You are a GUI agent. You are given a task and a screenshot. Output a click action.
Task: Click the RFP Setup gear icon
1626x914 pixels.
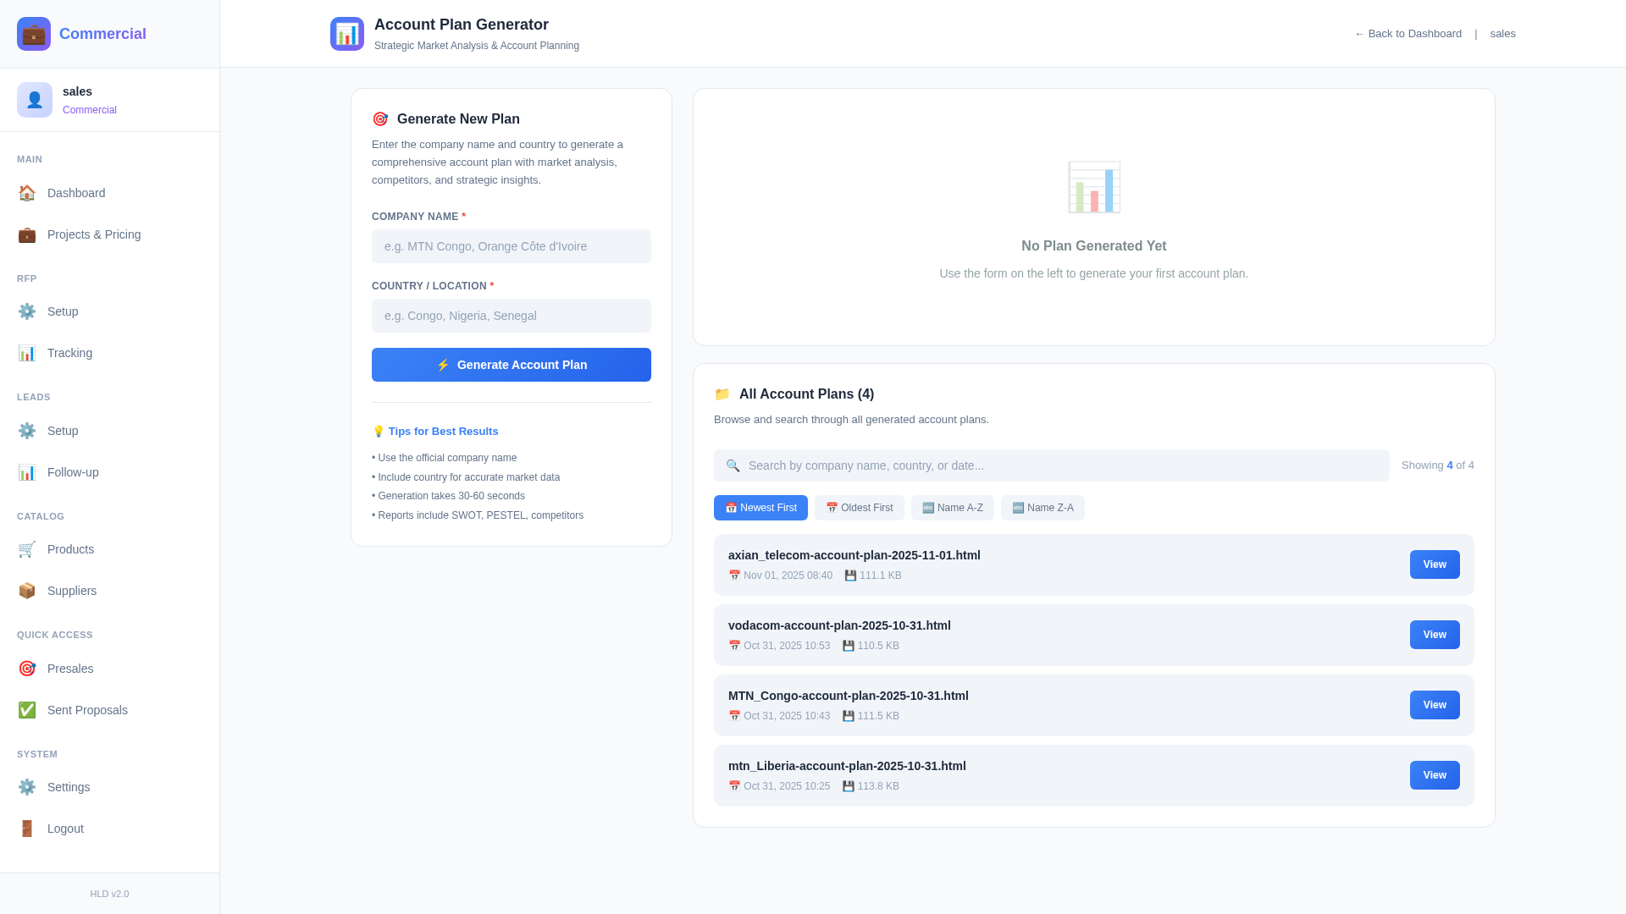click(27, 311)
